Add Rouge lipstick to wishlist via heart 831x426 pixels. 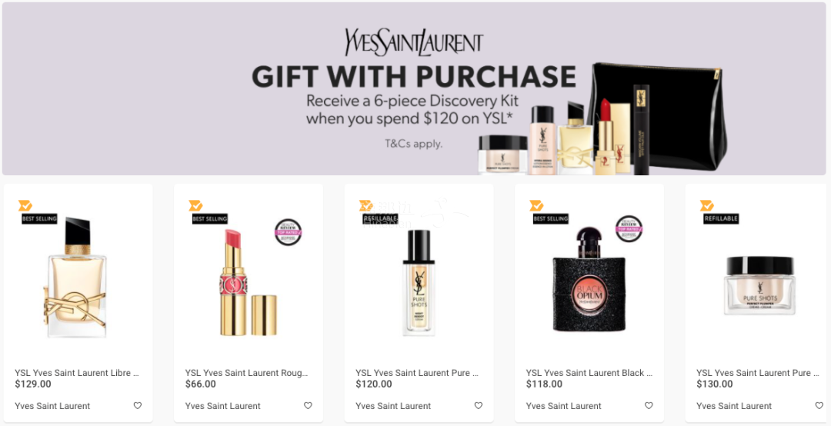(x=308, y=406)
